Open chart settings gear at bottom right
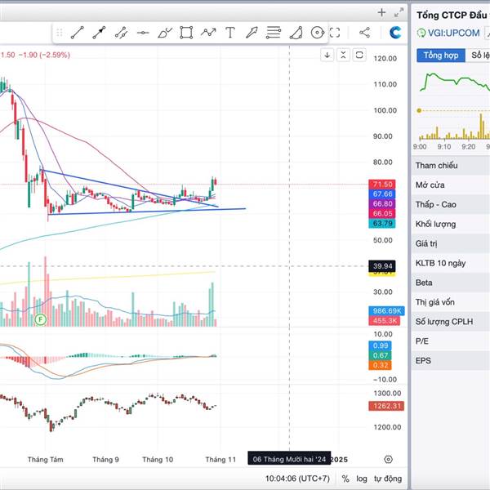The image size is (490, 490). click(x=388, y=459)
